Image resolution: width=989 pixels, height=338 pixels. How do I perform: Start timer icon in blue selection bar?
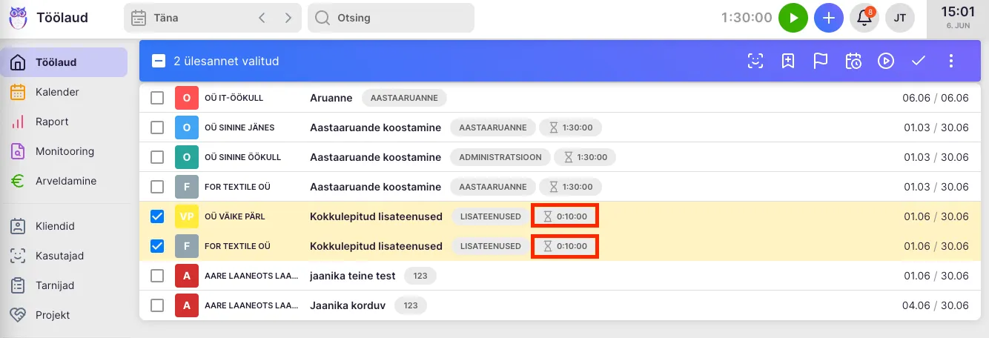[x=886, y=61]
